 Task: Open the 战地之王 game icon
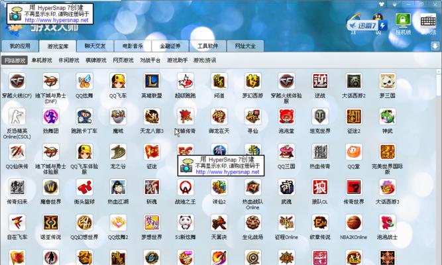(x=185, y=187)
